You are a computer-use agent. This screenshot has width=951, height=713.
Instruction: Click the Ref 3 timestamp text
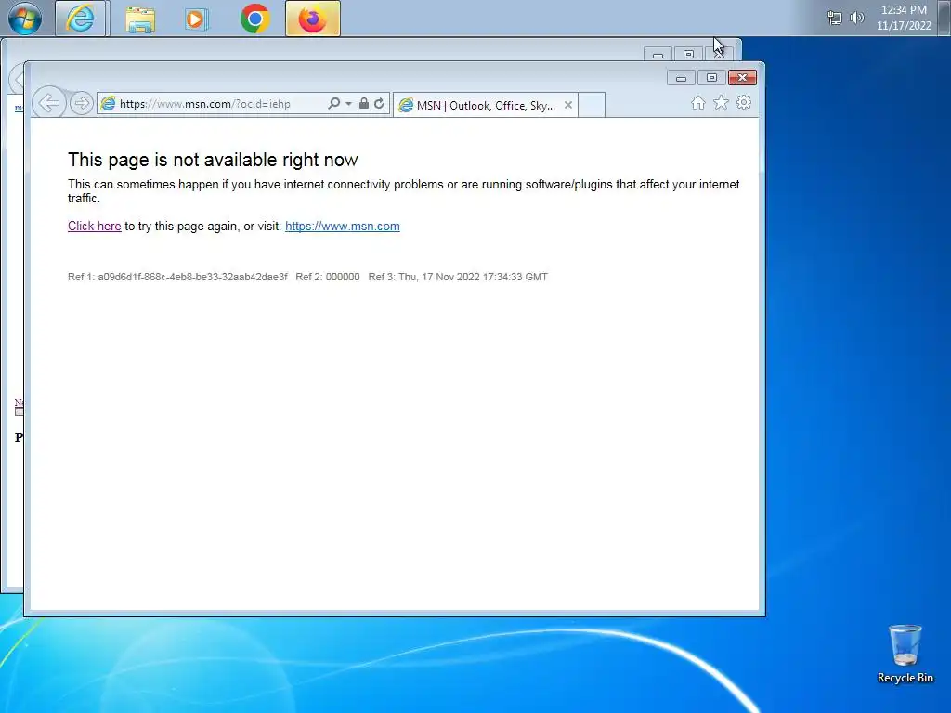coord(458,277)
